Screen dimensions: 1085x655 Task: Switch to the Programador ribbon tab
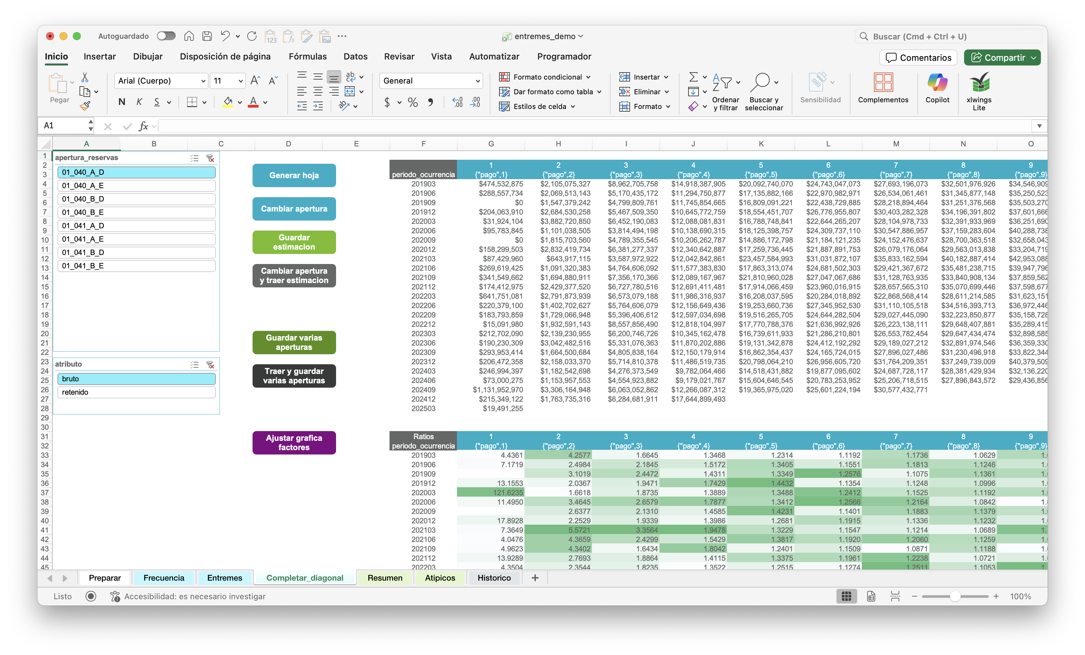coord(564,56)
